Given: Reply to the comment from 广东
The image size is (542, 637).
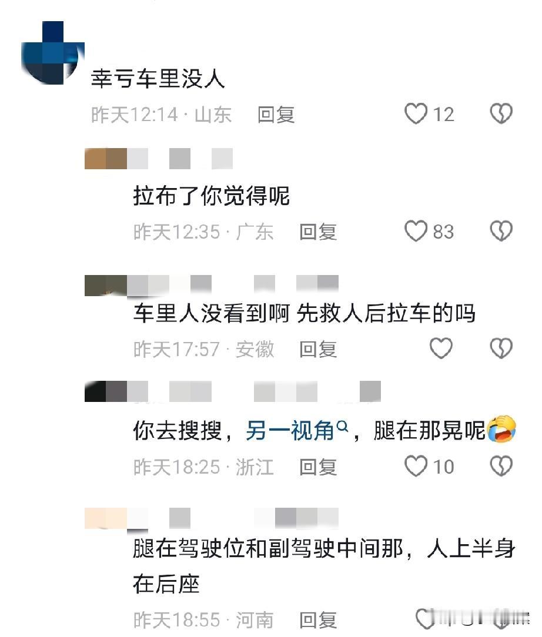Looking at the screenshot, I should coord(318,232).
